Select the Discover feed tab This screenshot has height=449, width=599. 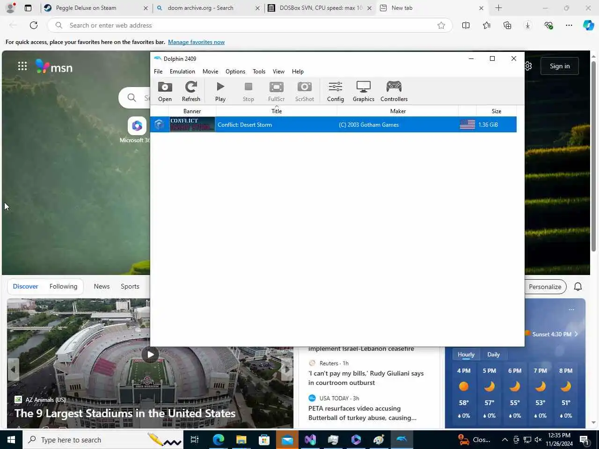25,286
